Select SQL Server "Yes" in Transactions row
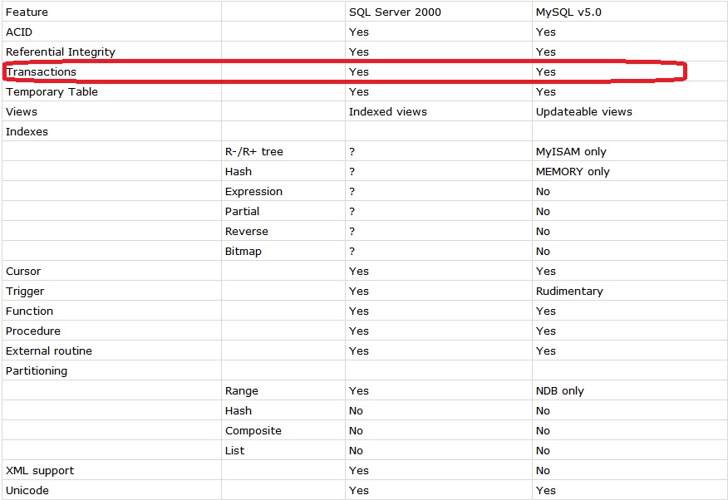The image size is (728, 500). point(359,72)
